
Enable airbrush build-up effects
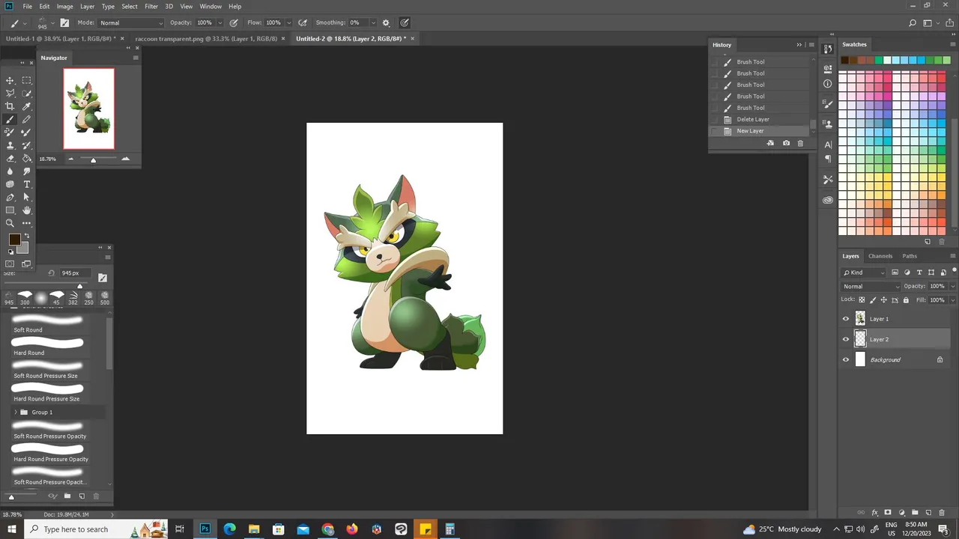[x=303, y=23]
